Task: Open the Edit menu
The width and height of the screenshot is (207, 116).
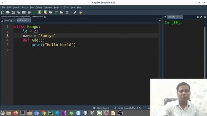Action: coord(9,7)
